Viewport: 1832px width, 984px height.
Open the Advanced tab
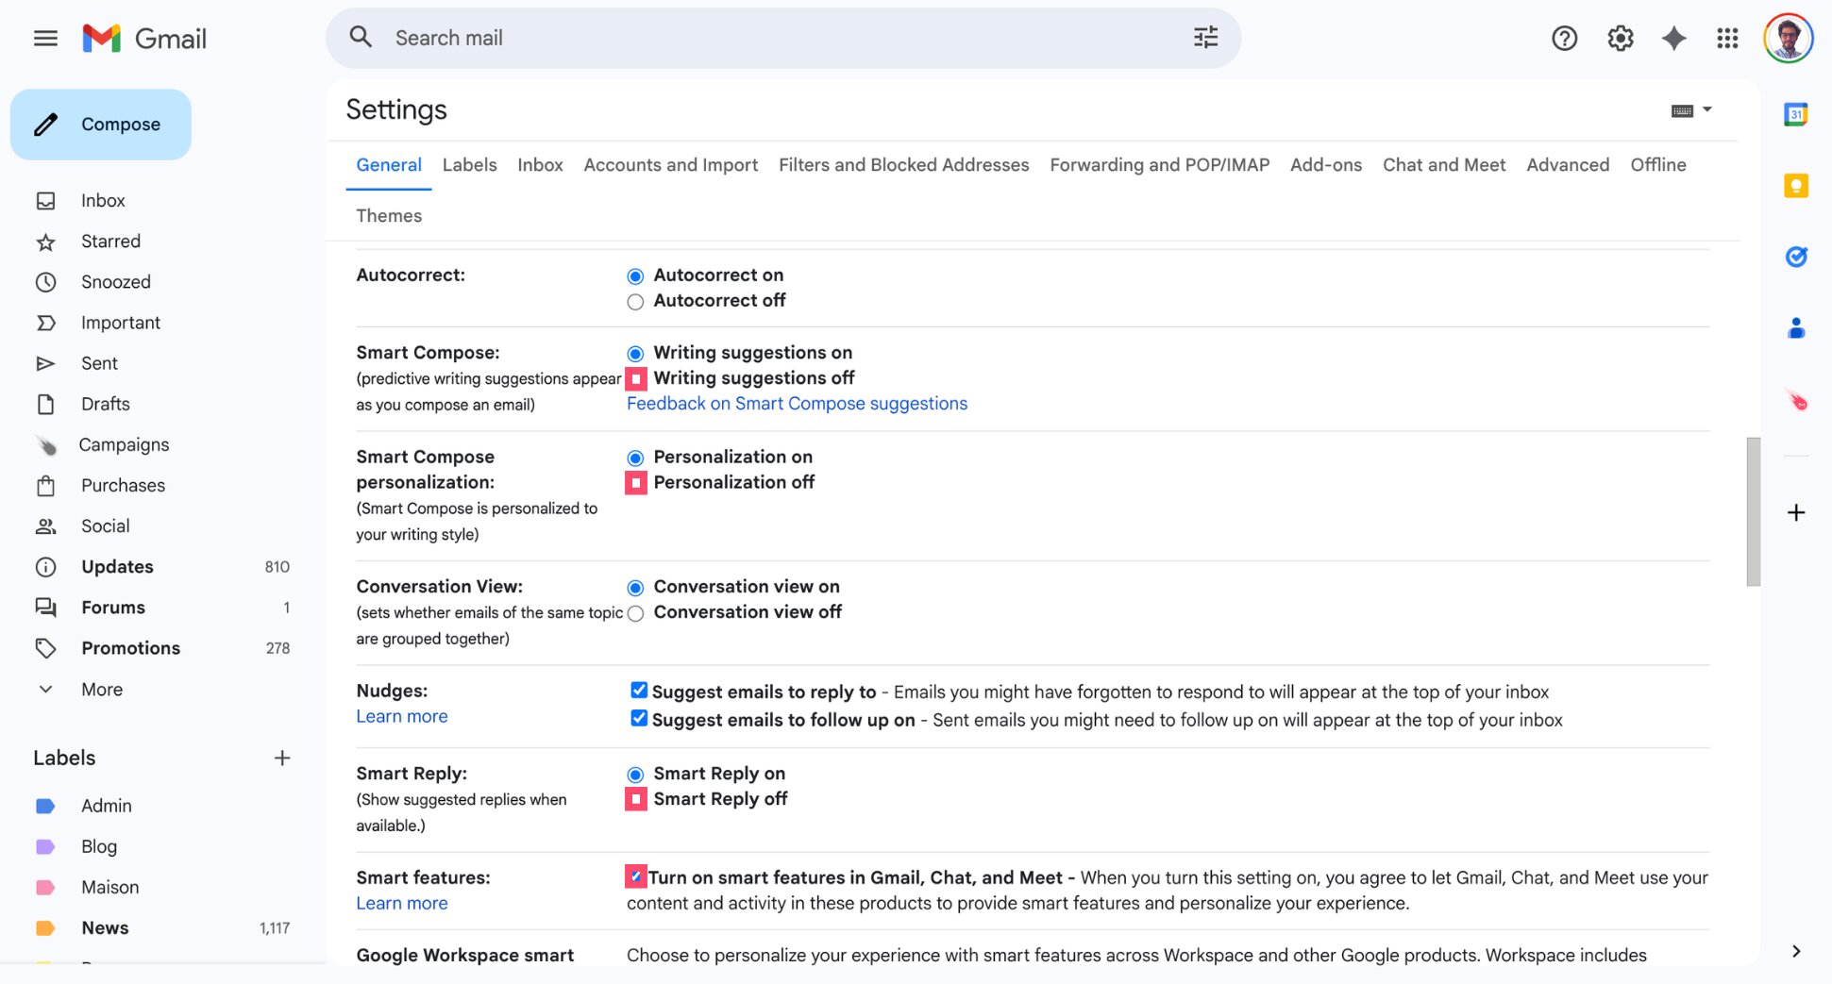tap(1568, 165)
